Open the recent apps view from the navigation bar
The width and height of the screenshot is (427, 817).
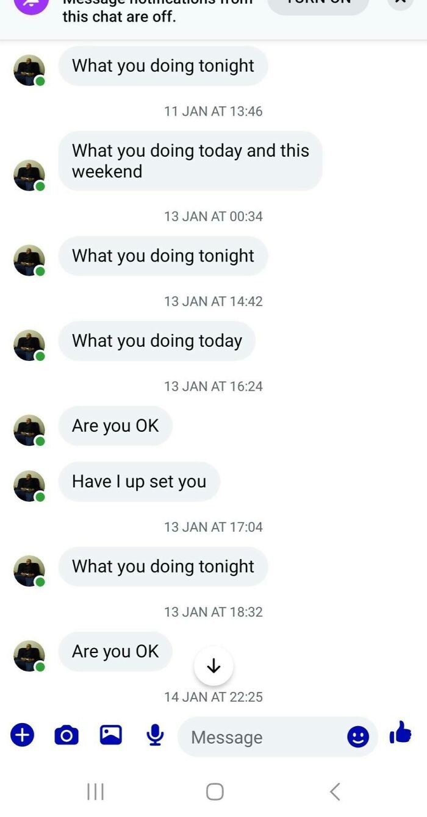[95, 791]
